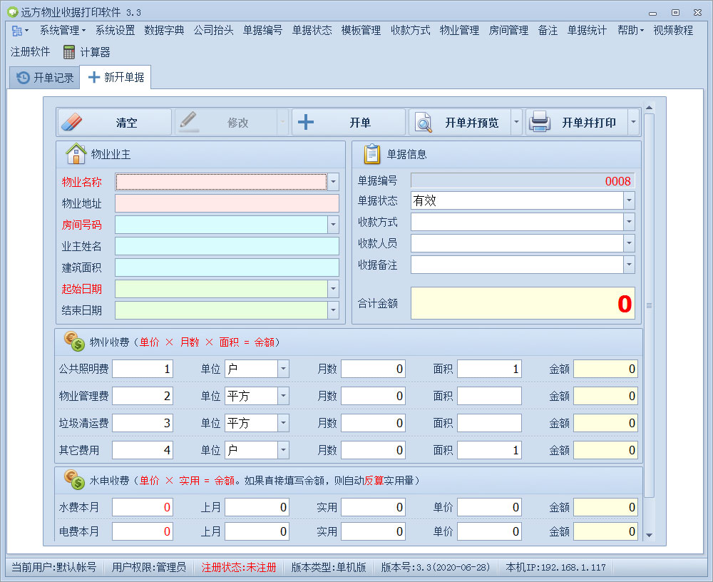This screenshot has width=713, height=582.
Task: Open the 视频教程 help link
Action: (x=672, y=31)
